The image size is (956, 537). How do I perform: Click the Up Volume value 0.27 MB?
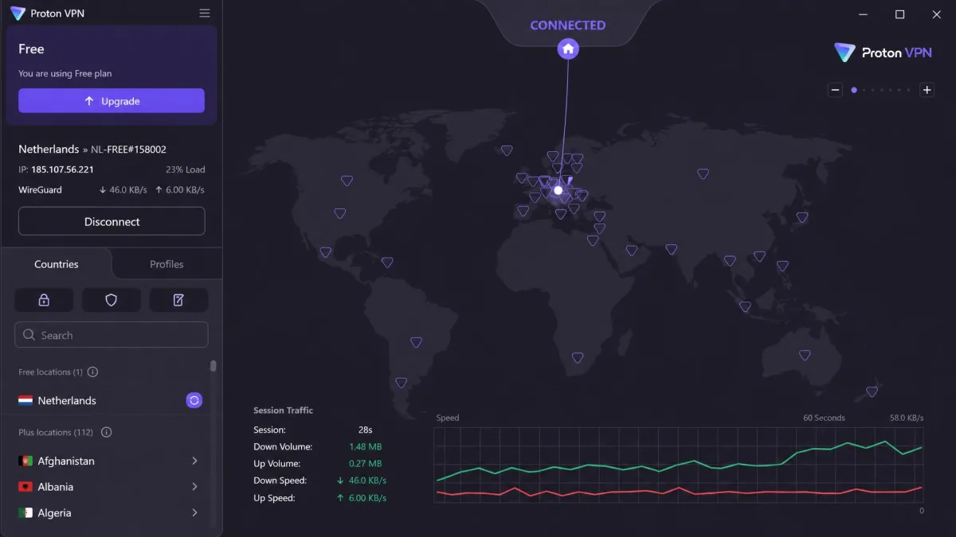tap(365, 464)
